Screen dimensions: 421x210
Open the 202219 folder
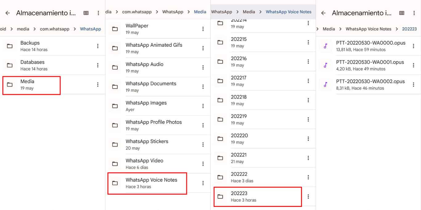(239, 119)
